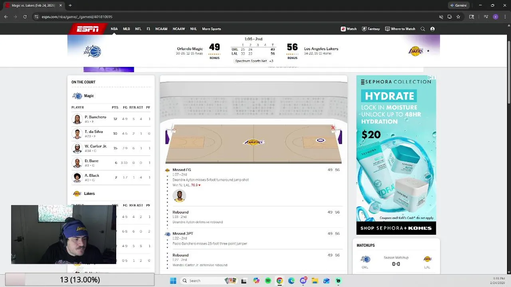The width and height of the screenshot is (511, 287).
Task: Open the Chrome media control icon
Action: tap(486, 17)
